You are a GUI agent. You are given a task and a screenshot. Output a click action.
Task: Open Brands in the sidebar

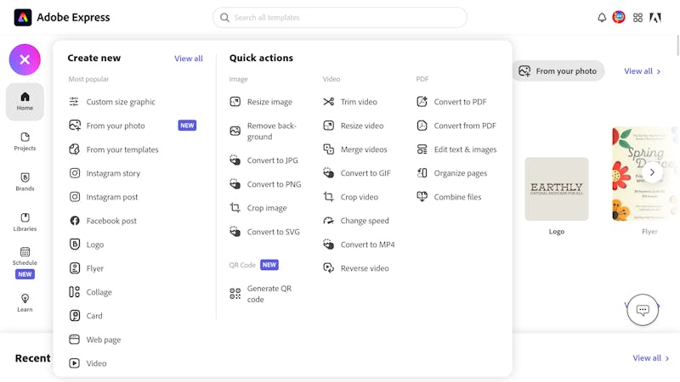point(25,182)
